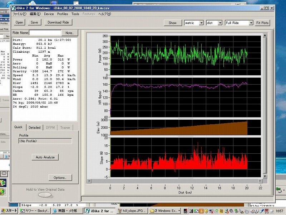This screenshot has height=215, width=286.
Task: Click the Fit Plots button
Action: point(262,23)
